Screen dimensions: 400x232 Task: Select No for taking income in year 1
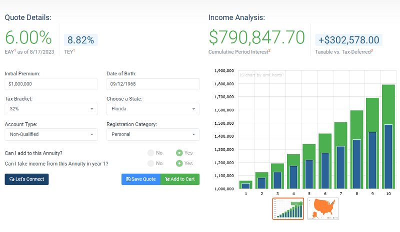coord(151,163)
